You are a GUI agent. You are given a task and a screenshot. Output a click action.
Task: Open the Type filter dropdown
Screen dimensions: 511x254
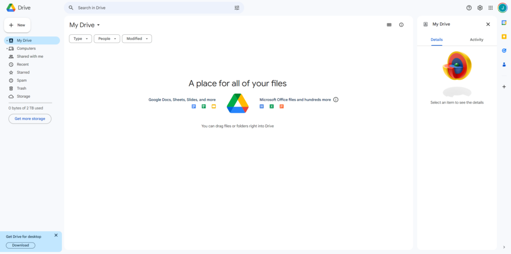pyautogui.click(x=80, y=39)
